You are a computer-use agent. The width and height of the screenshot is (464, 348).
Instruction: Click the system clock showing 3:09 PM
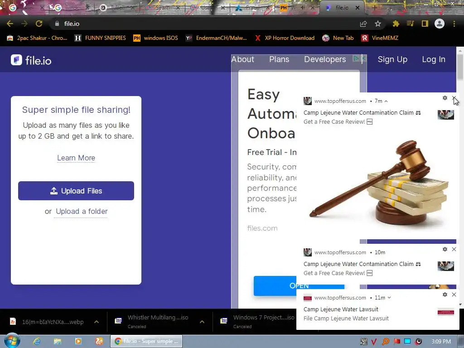tap(441, 342)
